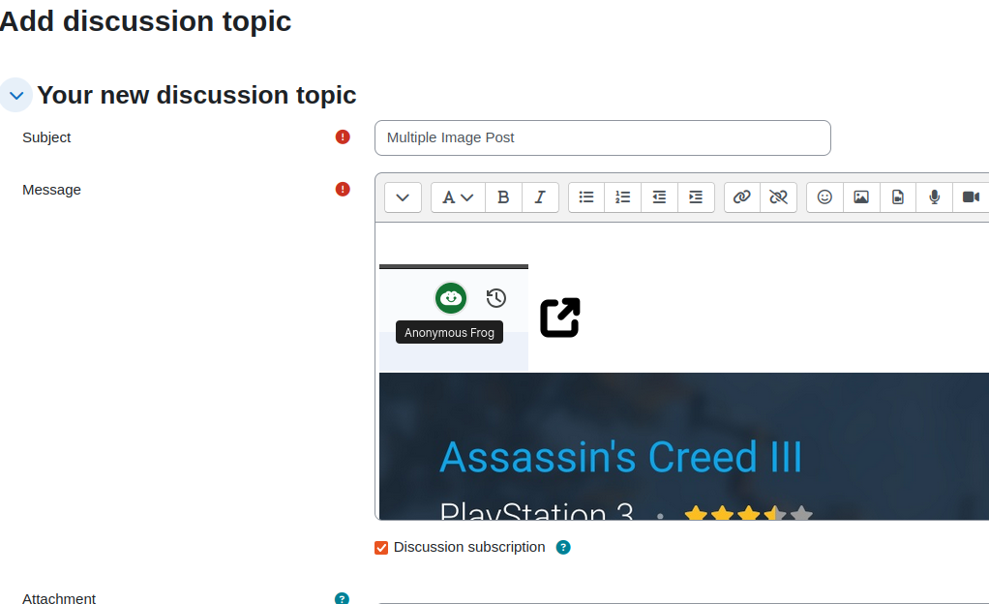Click the 'Discussion subscription' label text

click(469, 547)
